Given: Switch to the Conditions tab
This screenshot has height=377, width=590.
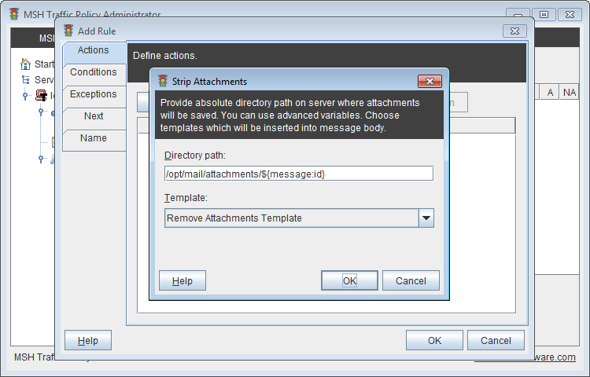Looking at the screenshot, I should 94,72.
